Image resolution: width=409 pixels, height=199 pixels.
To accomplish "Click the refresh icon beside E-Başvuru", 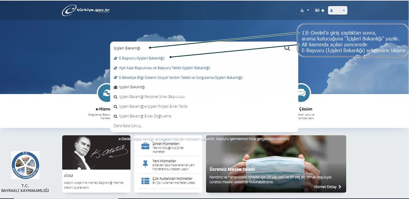I will pyautogui.click(x=116, y=58).
